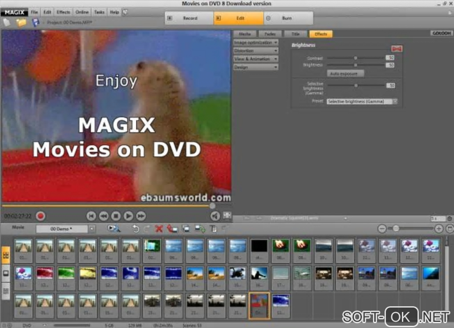Click the fit-to-window icon beside plus

pyautogui.click(x=450, y=229)
